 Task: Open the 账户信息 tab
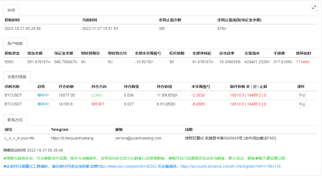click(x=15, y=44)
